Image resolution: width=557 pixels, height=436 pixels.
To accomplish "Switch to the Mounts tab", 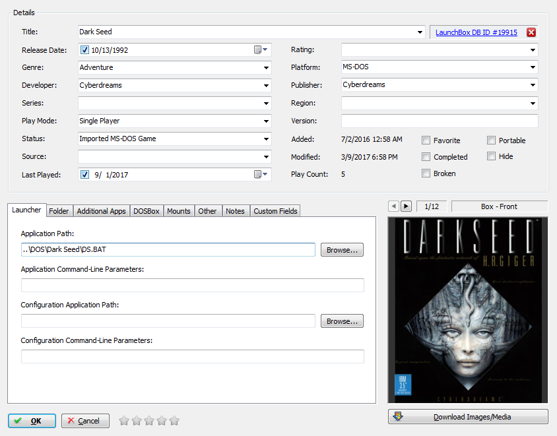I will 179,211.
